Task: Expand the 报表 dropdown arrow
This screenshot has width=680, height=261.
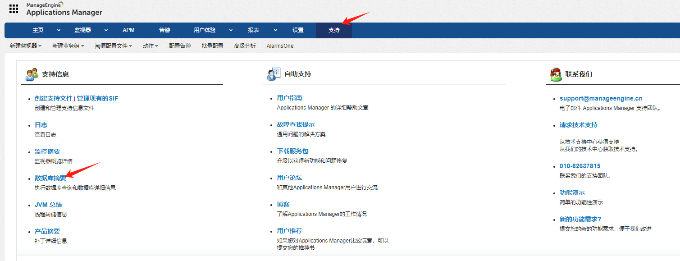Action: pos(275,30)
